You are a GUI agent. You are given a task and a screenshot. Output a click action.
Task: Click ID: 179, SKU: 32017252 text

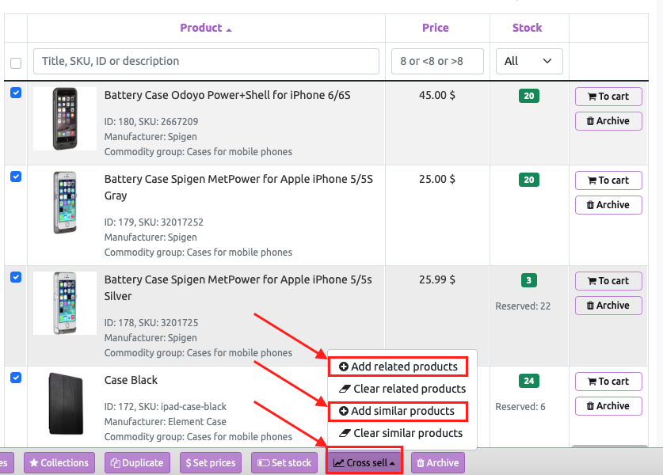click(154, 222)
